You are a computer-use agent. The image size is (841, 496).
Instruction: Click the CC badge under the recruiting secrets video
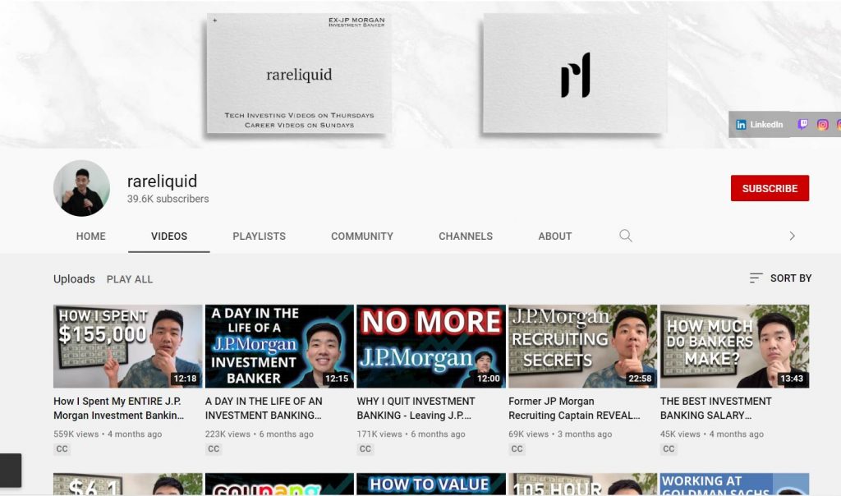pos(517,449)
